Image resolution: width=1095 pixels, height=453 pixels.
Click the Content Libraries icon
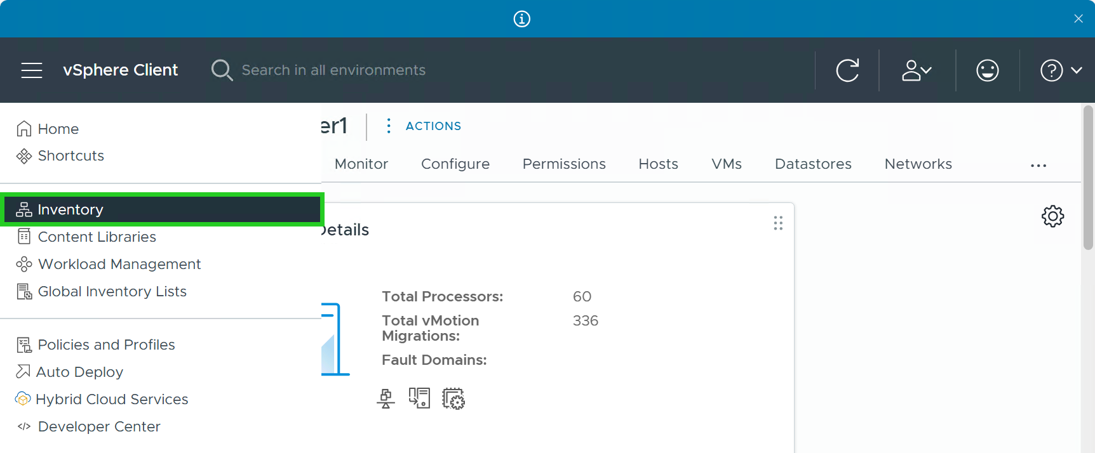pos(24,237)
